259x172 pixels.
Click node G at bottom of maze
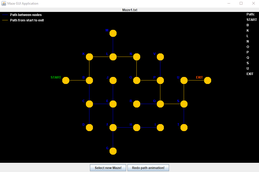(x=113, y=151)
